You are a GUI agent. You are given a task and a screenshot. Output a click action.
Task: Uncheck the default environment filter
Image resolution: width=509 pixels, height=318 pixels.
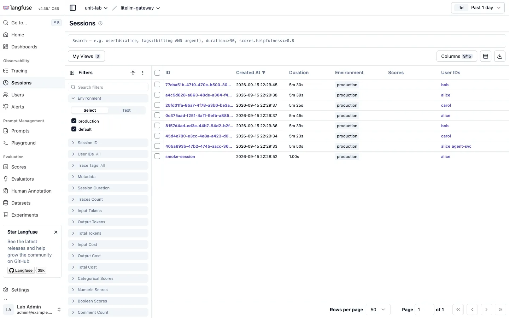[x=74, y=129]
